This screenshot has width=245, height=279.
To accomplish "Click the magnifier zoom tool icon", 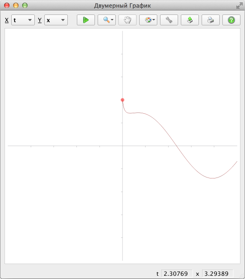I will coord(106,20).
